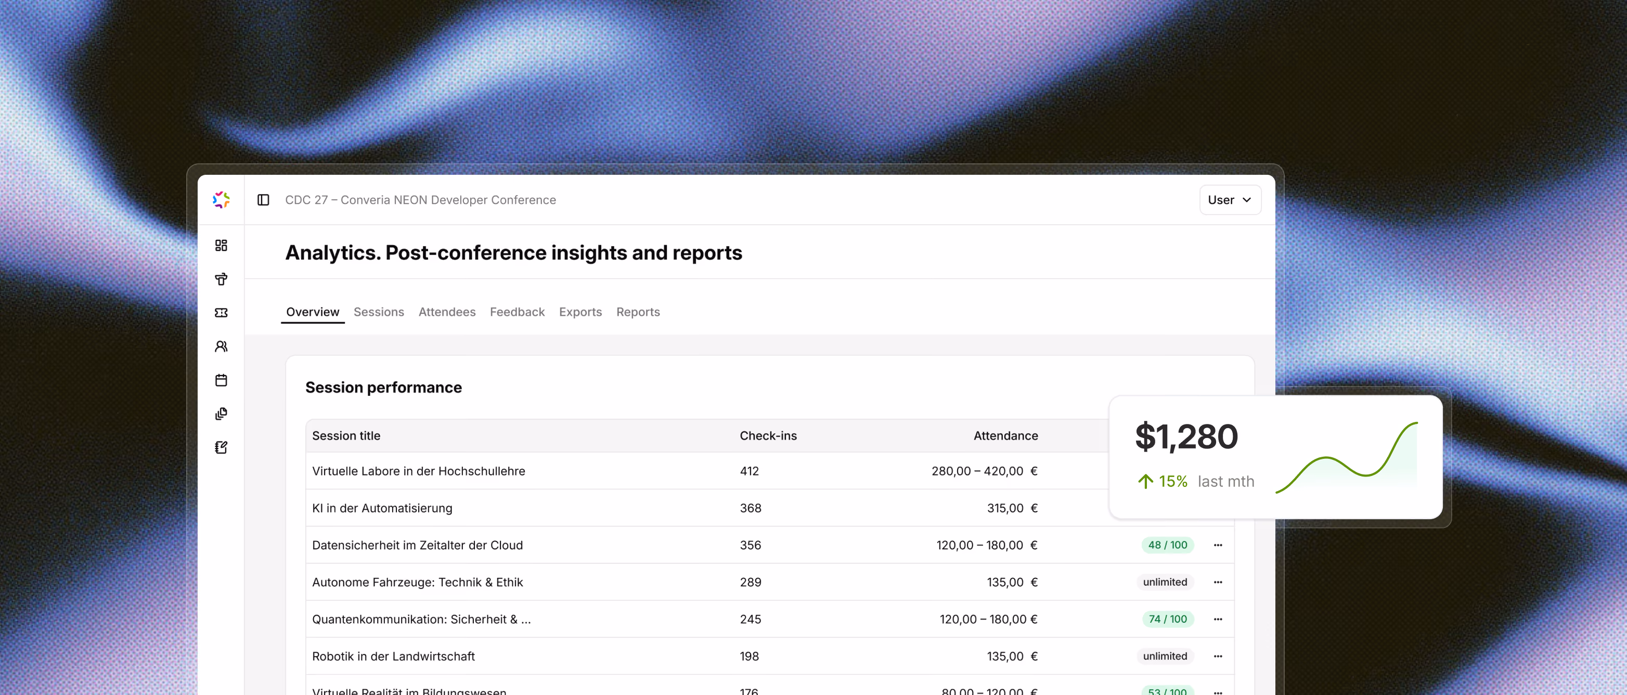Open more options for Robotik row
This screenshot has width=1627, height=695.
tap(1218, 657)
